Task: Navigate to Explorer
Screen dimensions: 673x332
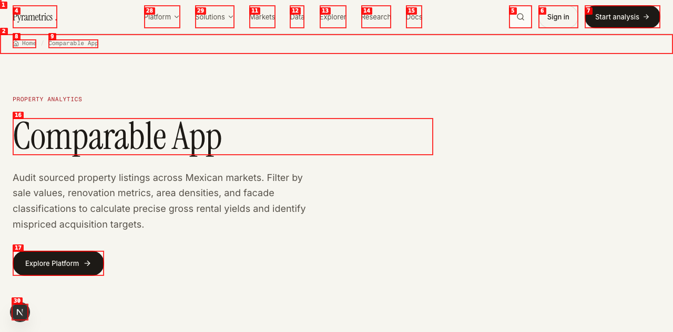Action: tap(333, 17)
